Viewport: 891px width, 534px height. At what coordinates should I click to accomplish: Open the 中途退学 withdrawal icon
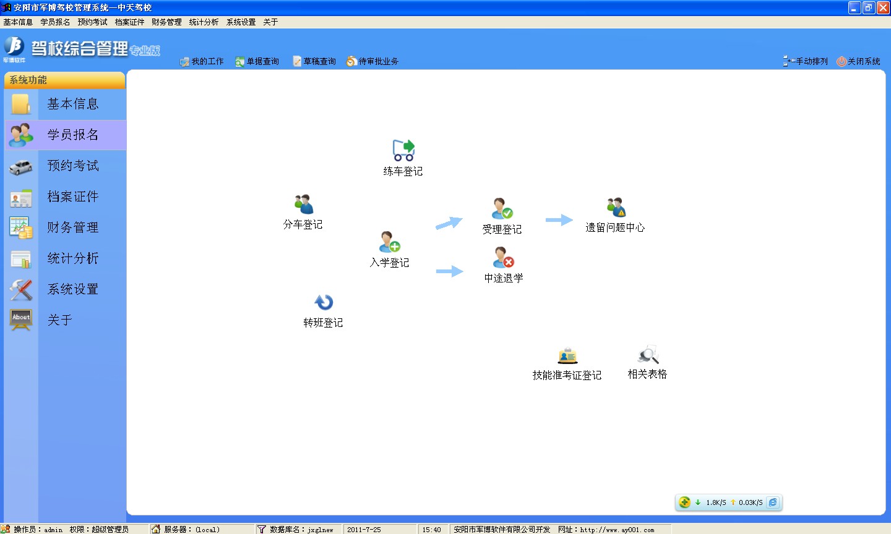pos(504,257)
